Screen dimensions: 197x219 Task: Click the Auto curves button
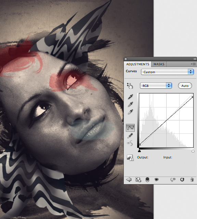185,86
